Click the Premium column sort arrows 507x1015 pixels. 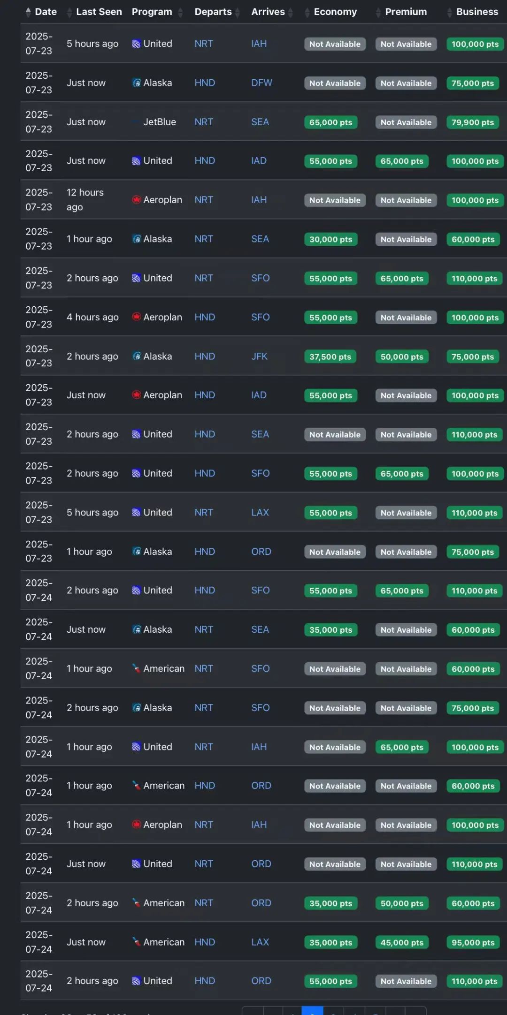pyautogui.click(x=378, y=13)
